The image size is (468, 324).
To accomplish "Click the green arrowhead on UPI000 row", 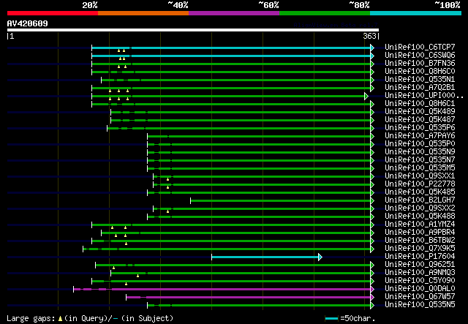I will tap(366, 96).
